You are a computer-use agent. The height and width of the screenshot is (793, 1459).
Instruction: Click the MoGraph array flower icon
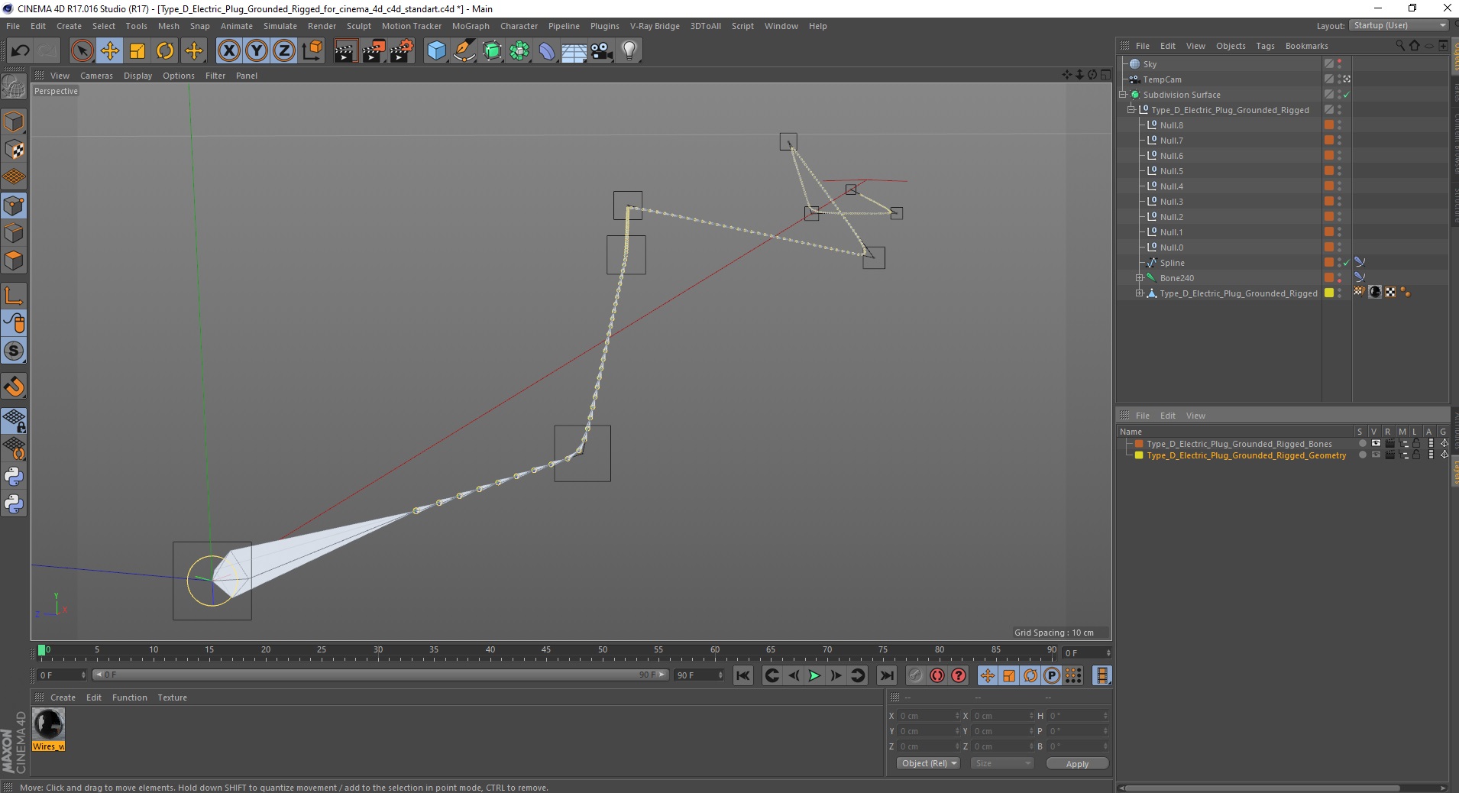pos(519,51)
